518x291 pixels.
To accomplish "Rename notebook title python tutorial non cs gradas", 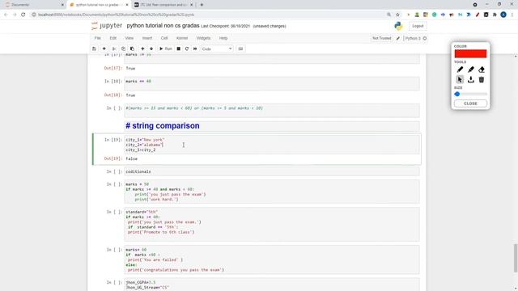I will click(163, 26).
